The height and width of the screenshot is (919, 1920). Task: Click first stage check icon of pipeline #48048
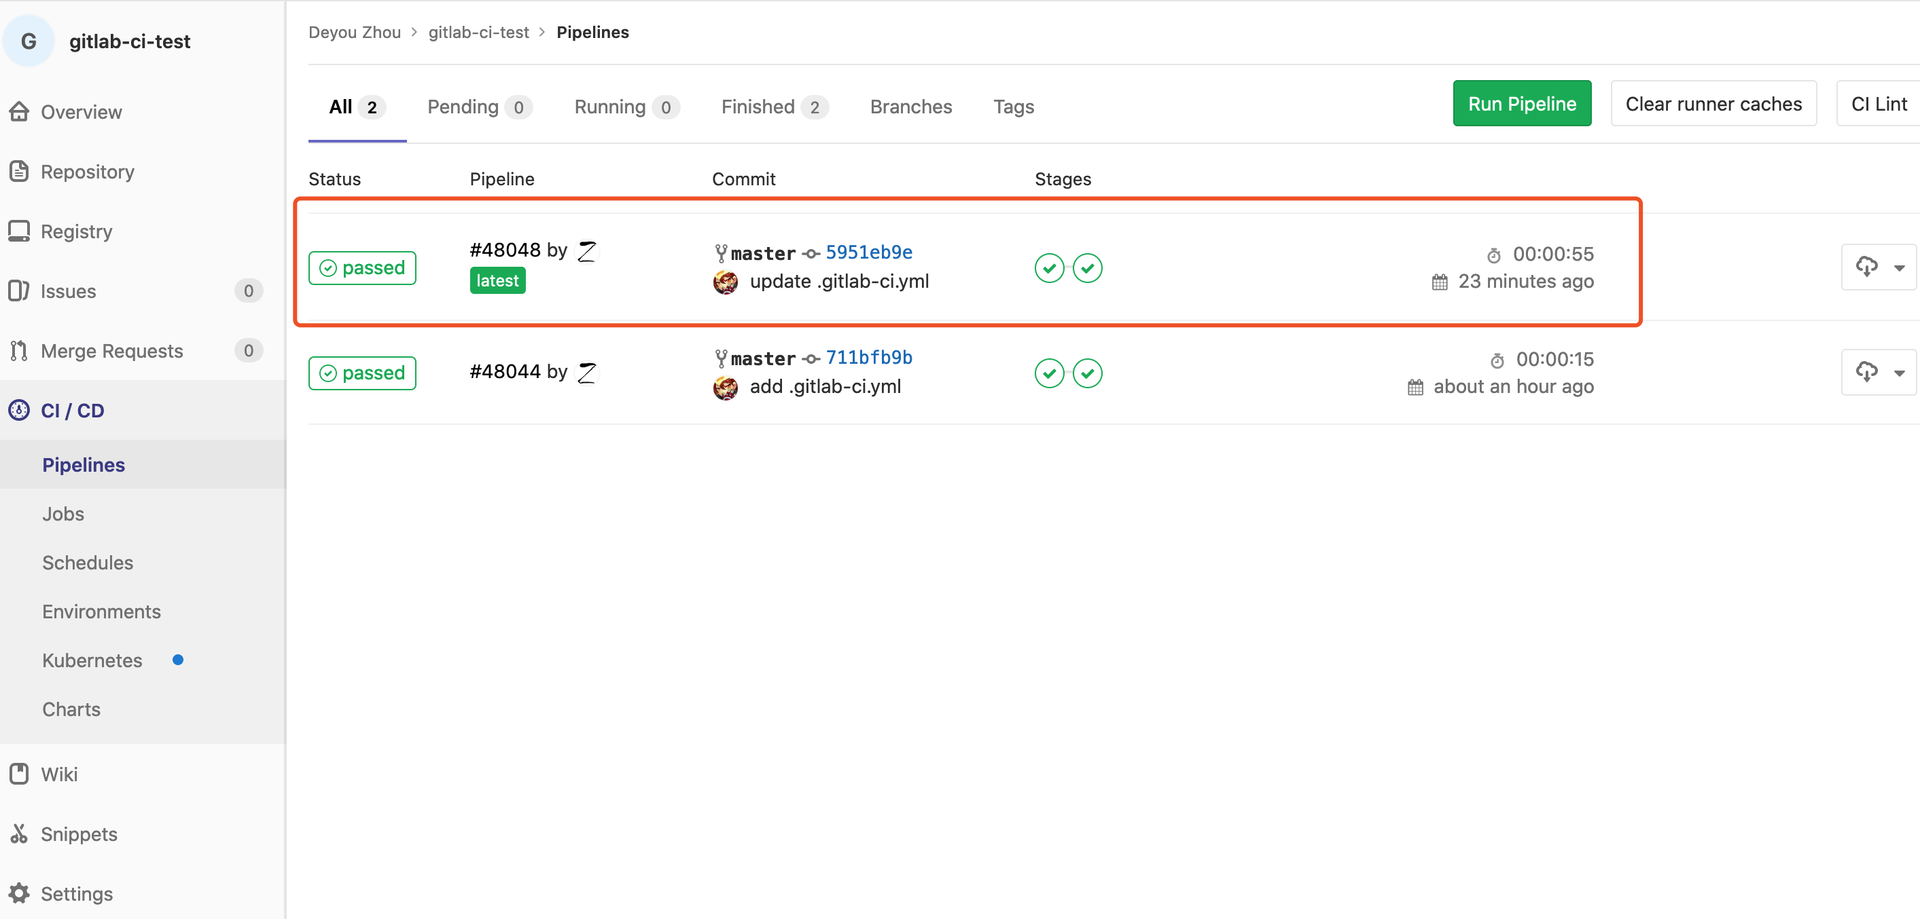click(x=1049, y=268)
